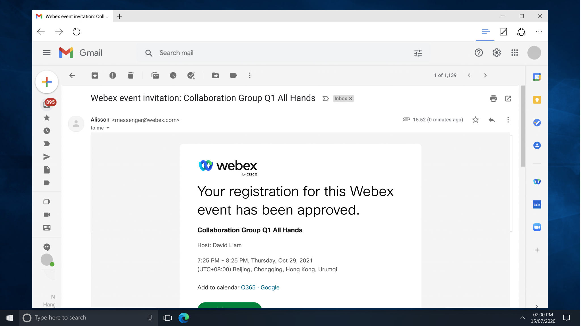The width and height of the screenshot is (581, 326).
Task: Report this email as spam
Action: click(x=113, y=75)
